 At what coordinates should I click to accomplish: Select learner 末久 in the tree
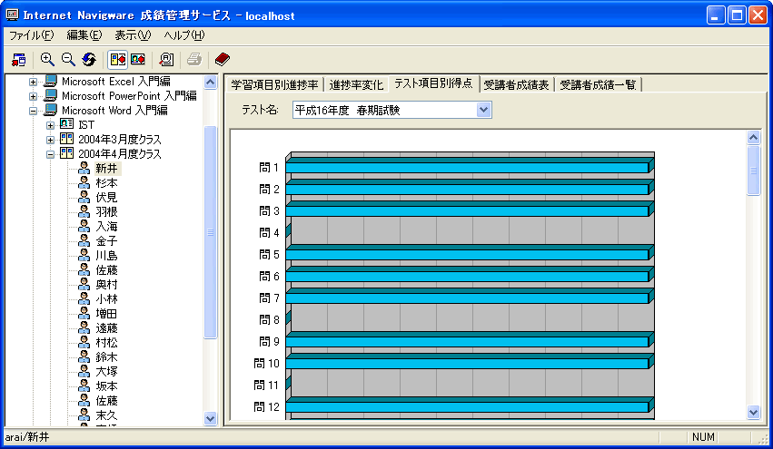coord(106,415)
